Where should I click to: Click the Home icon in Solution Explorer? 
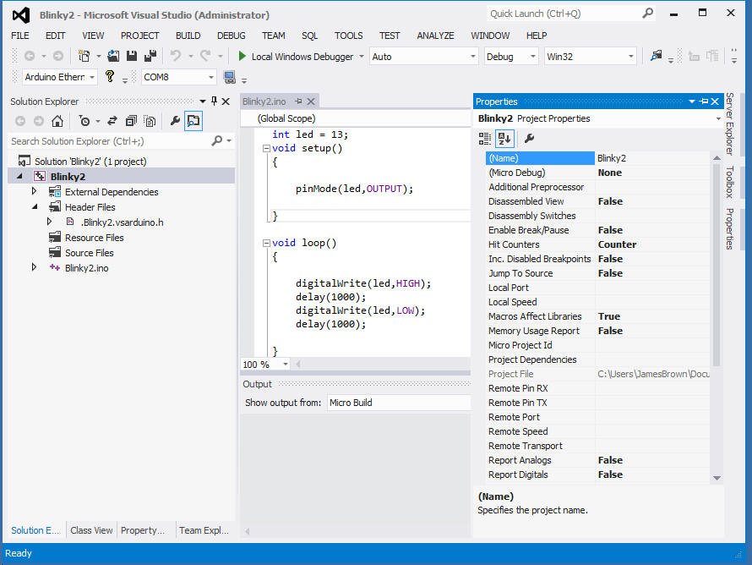[57, 121]
